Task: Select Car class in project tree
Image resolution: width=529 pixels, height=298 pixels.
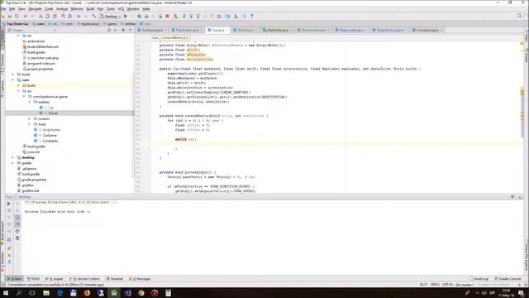Action: coord(51,108)
